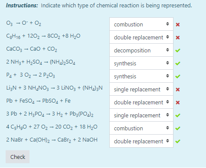Open the dropdown for P4 + 3 O2 reaction
The width and height of the screenshot is (206, 168).
click(x=141, y=76)
